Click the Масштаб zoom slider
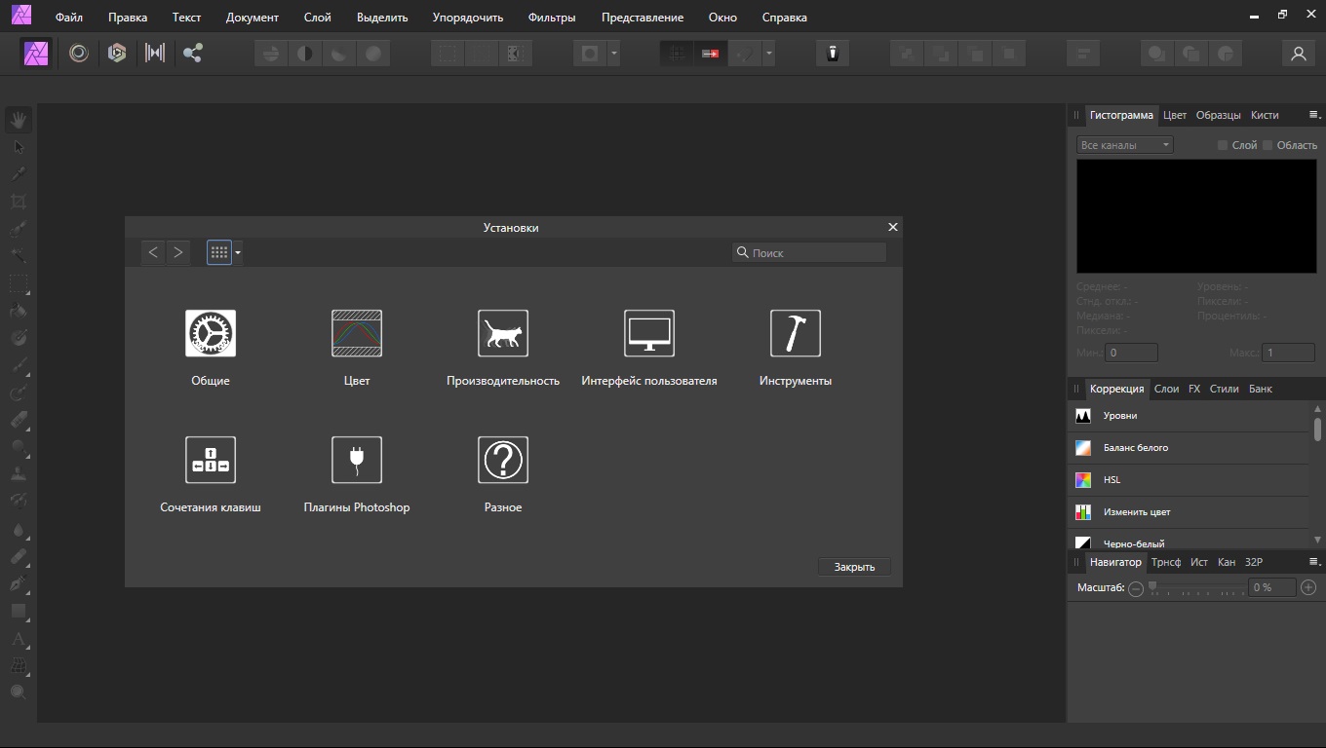Viewport: 1326px width, 748px height. [x=1197, y=587]
